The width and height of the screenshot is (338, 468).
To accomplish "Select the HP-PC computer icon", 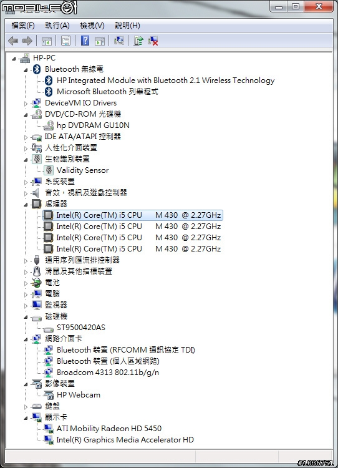I will [x=25, y=58].
